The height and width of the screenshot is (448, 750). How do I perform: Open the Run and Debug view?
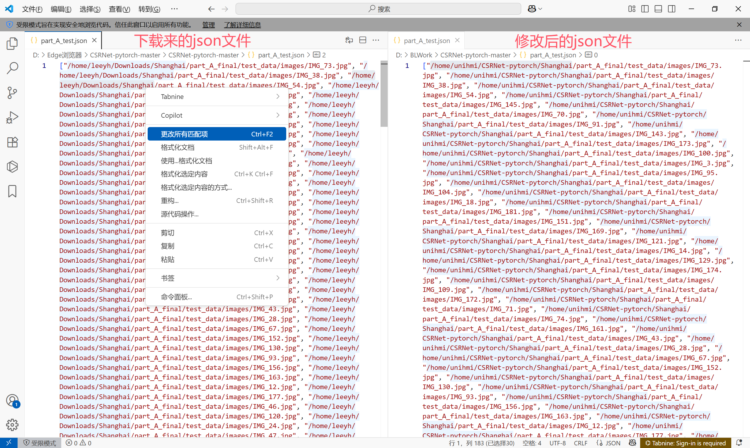[x=12, y=117]
